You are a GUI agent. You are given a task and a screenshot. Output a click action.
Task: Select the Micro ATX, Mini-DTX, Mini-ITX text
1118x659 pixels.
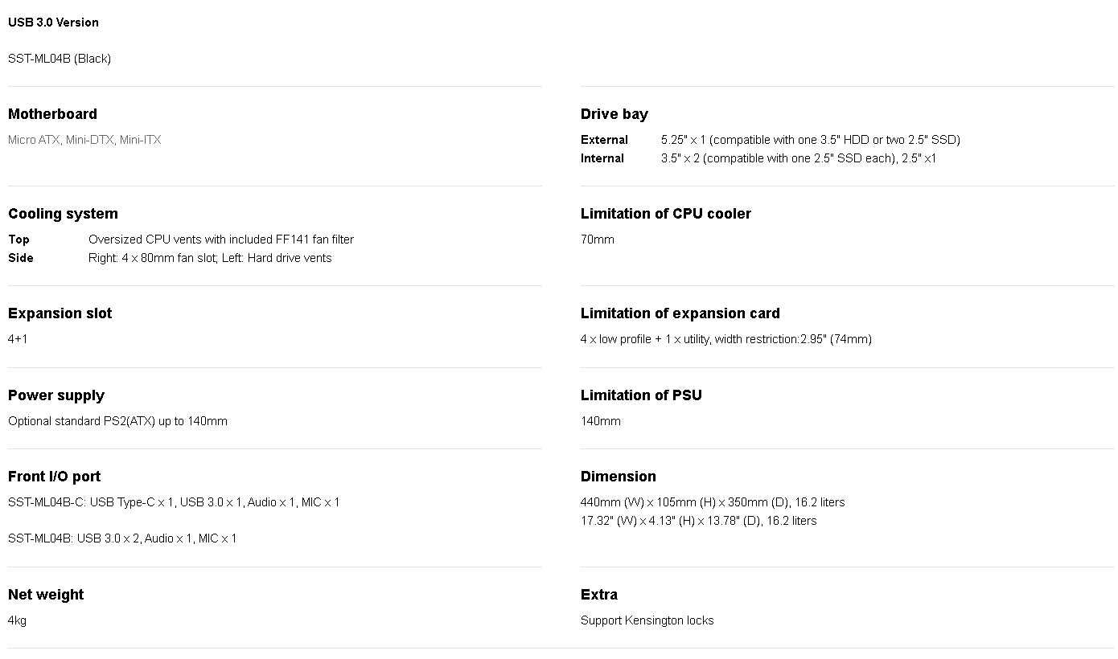point(84,140)
